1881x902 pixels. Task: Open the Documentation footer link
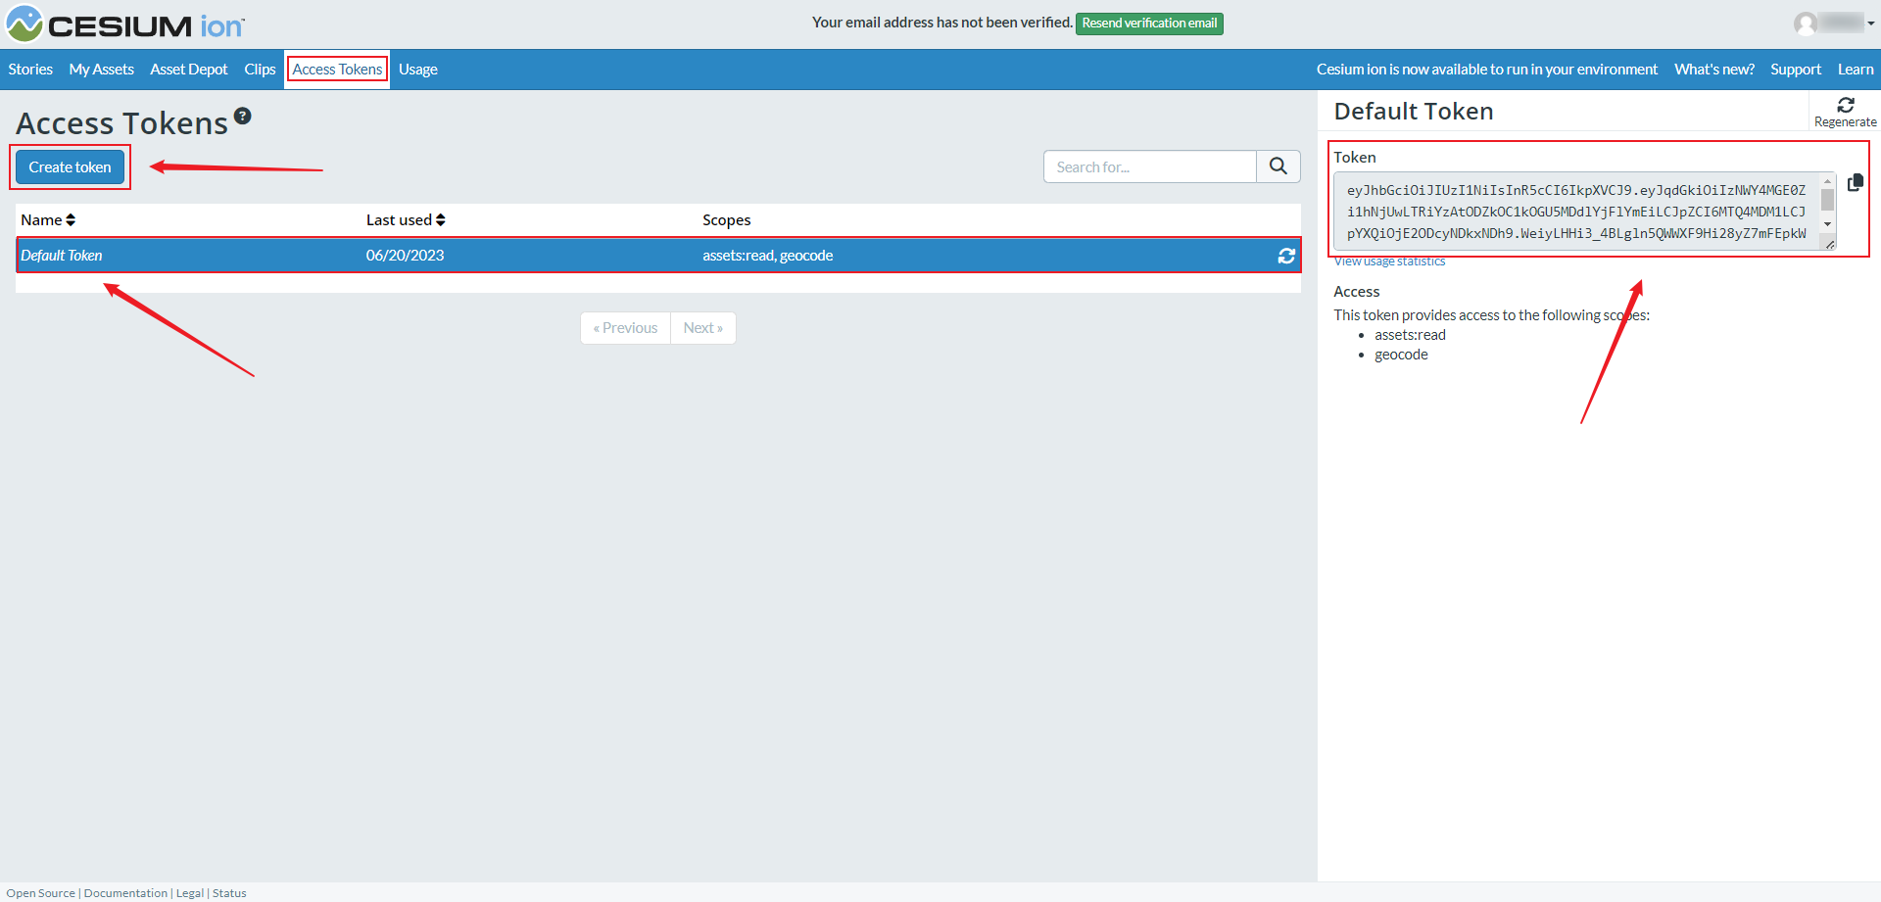125,893
